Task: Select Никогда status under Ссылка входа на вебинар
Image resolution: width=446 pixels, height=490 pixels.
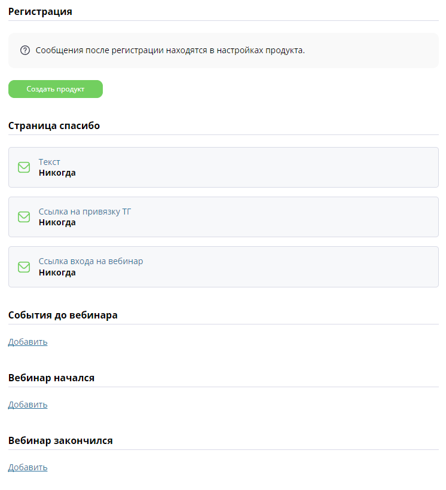Action: (x=57, y=272)
